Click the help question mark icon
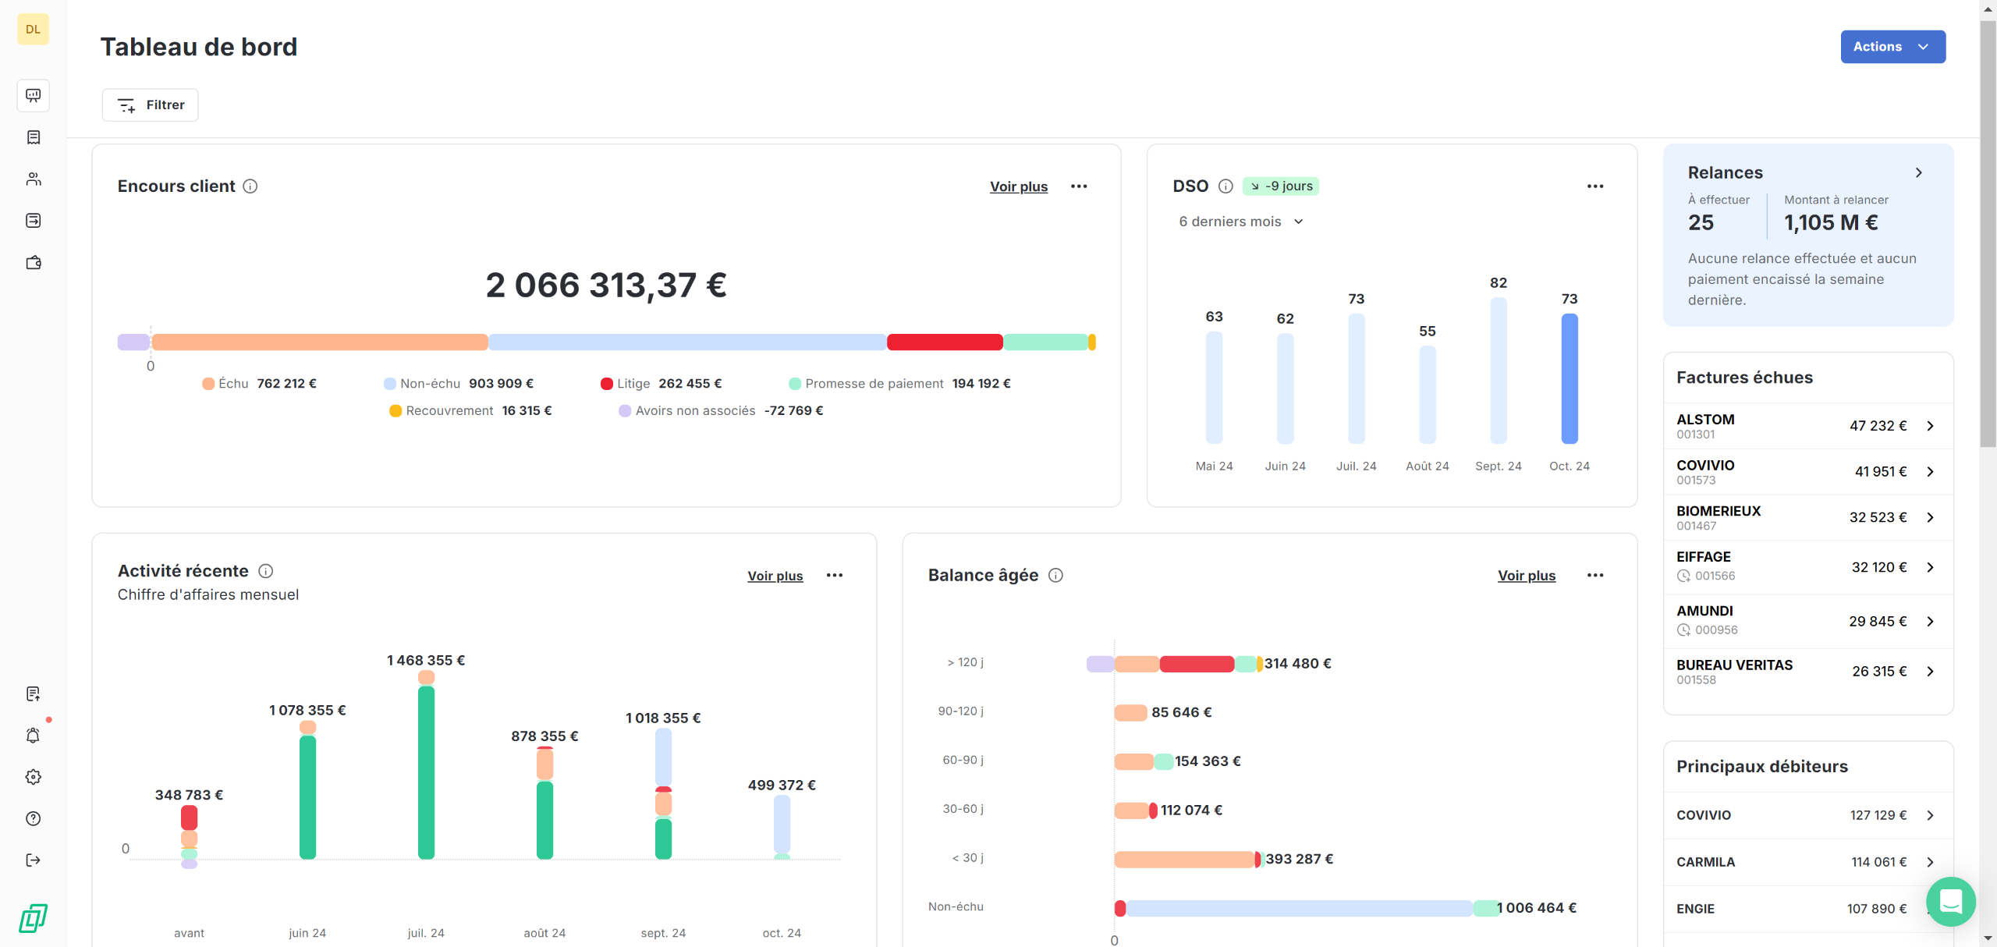This screenshot has width=1997, height=947. pos(33,818)
